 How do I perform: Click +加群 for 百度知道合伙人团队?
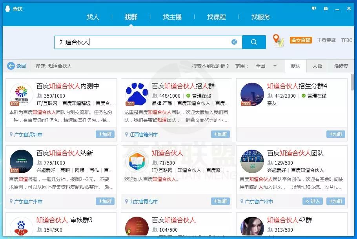336,201
